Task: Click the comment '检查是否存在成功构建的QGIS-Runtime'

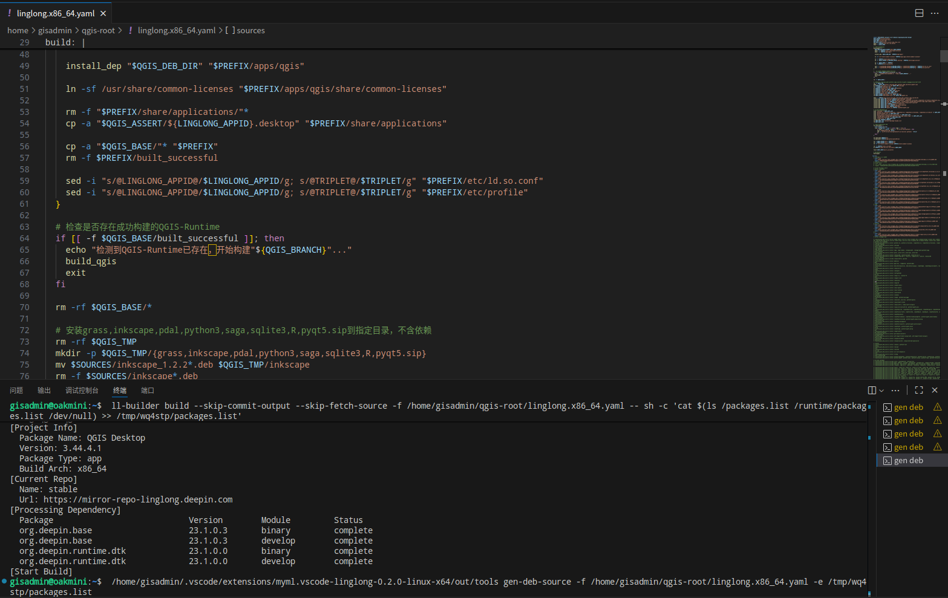Action: point(137,227)
